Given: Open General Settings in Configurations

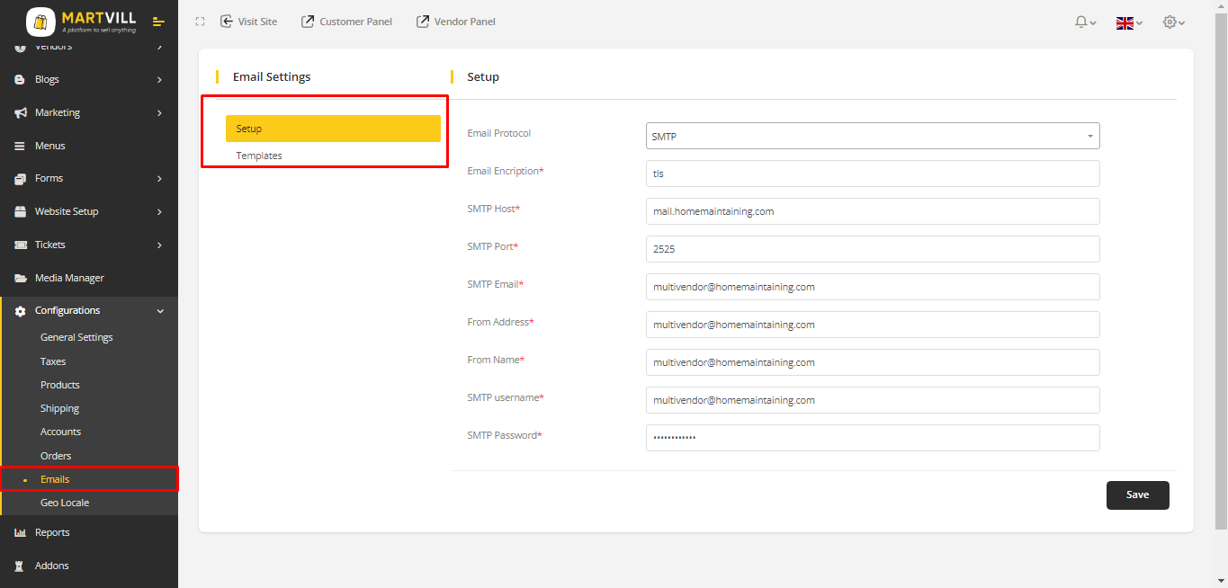Looking at the screenshot, I should (x=76, y=337).
